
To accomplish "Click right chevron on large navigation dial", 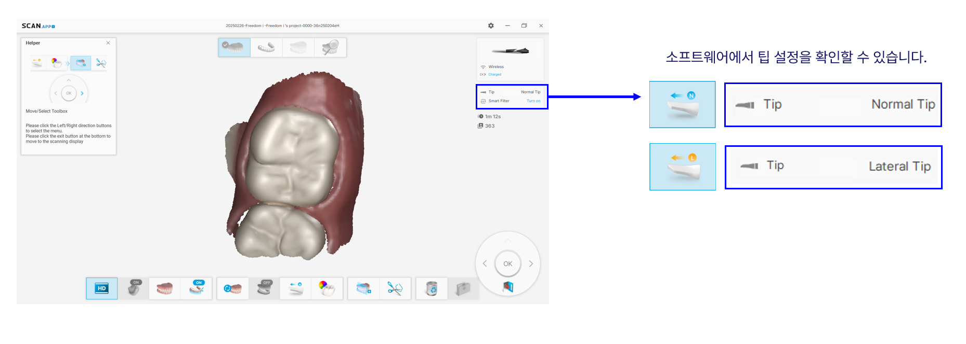I will [531, 264].
